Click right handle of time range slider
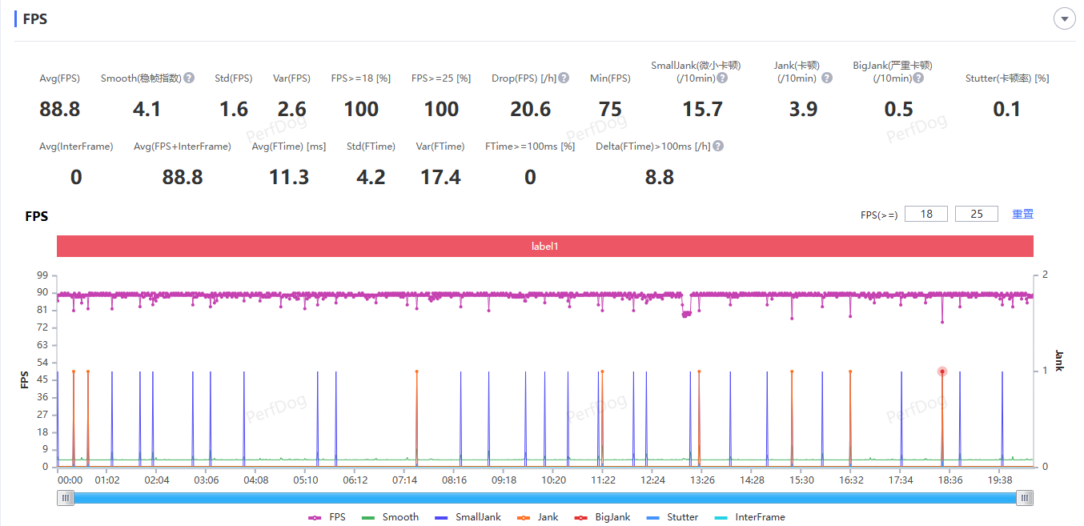Screen dimensions: 1084x526 point(1024,498)
